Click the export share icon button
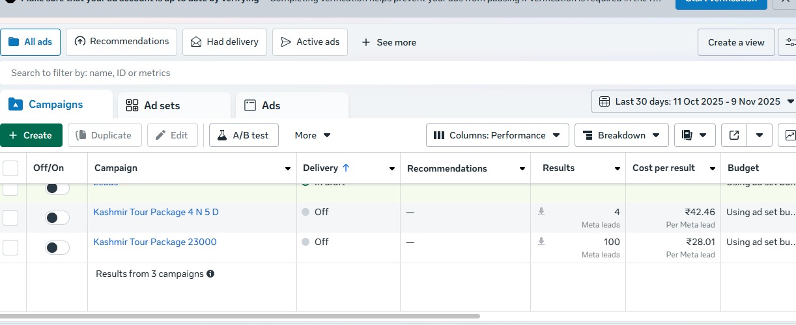The image size is (796, 325). 734,135
